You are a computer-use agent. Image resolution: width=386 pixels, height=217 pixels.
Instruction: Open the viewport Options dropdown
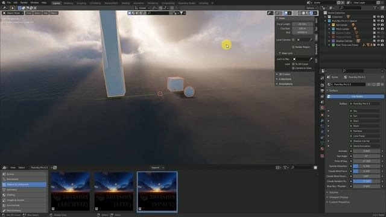(x=311, y=8)
